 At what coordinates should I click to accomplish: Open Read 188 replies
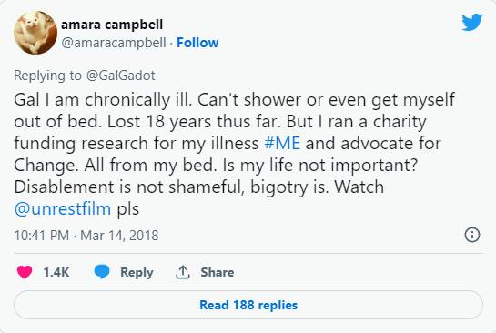(x=248, y=305)
